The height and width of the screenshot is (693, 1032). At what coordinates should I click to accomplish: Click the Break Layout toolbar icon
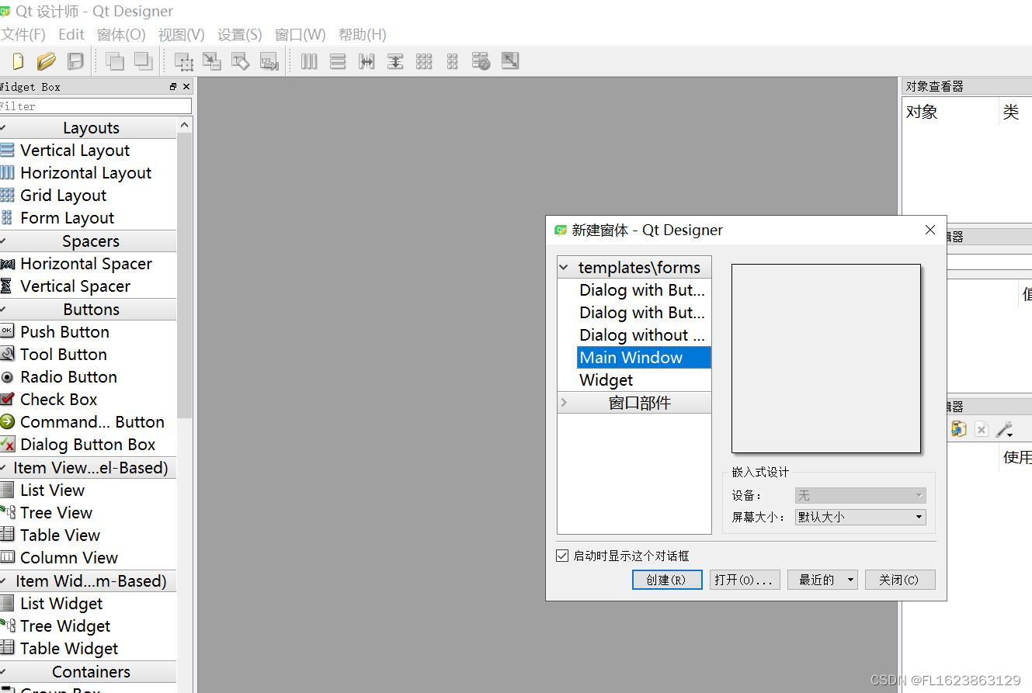pos(481,61)
